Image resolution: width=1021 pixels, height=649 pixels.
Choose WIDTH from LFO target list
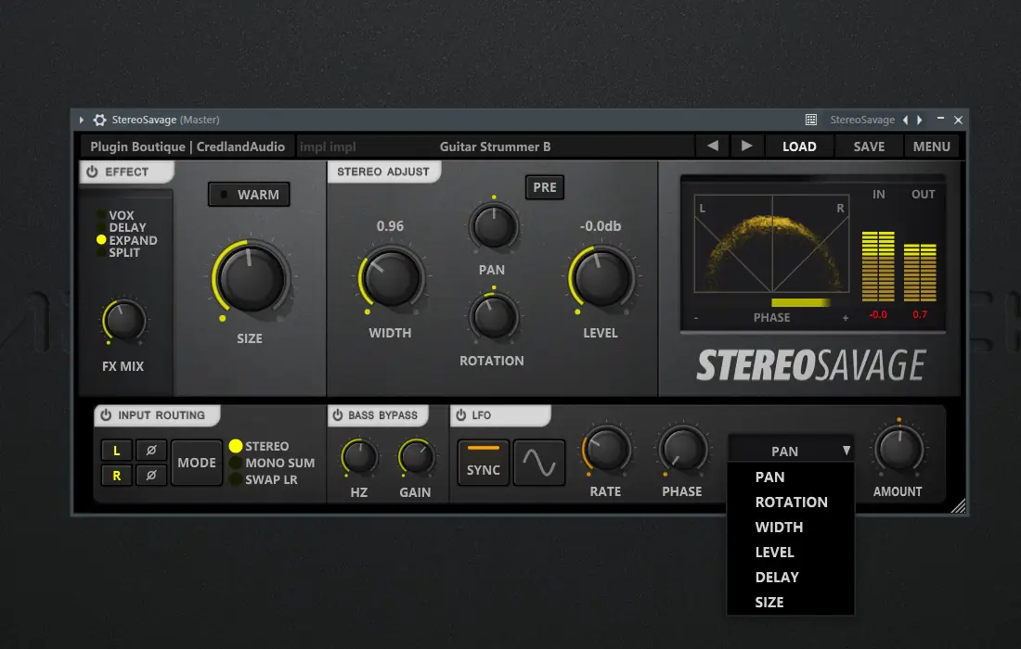pos(791,528)
